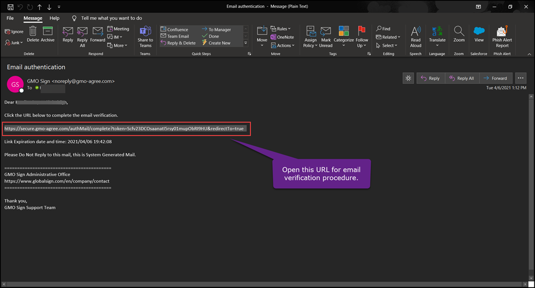Screen dimensions: 535x288
Task: Expand the Related dropdown
Action: 388,37
